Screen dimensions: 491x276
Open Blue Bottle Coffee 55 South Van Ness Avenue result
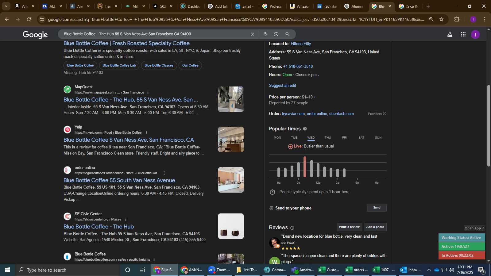[x=119, y=180]
